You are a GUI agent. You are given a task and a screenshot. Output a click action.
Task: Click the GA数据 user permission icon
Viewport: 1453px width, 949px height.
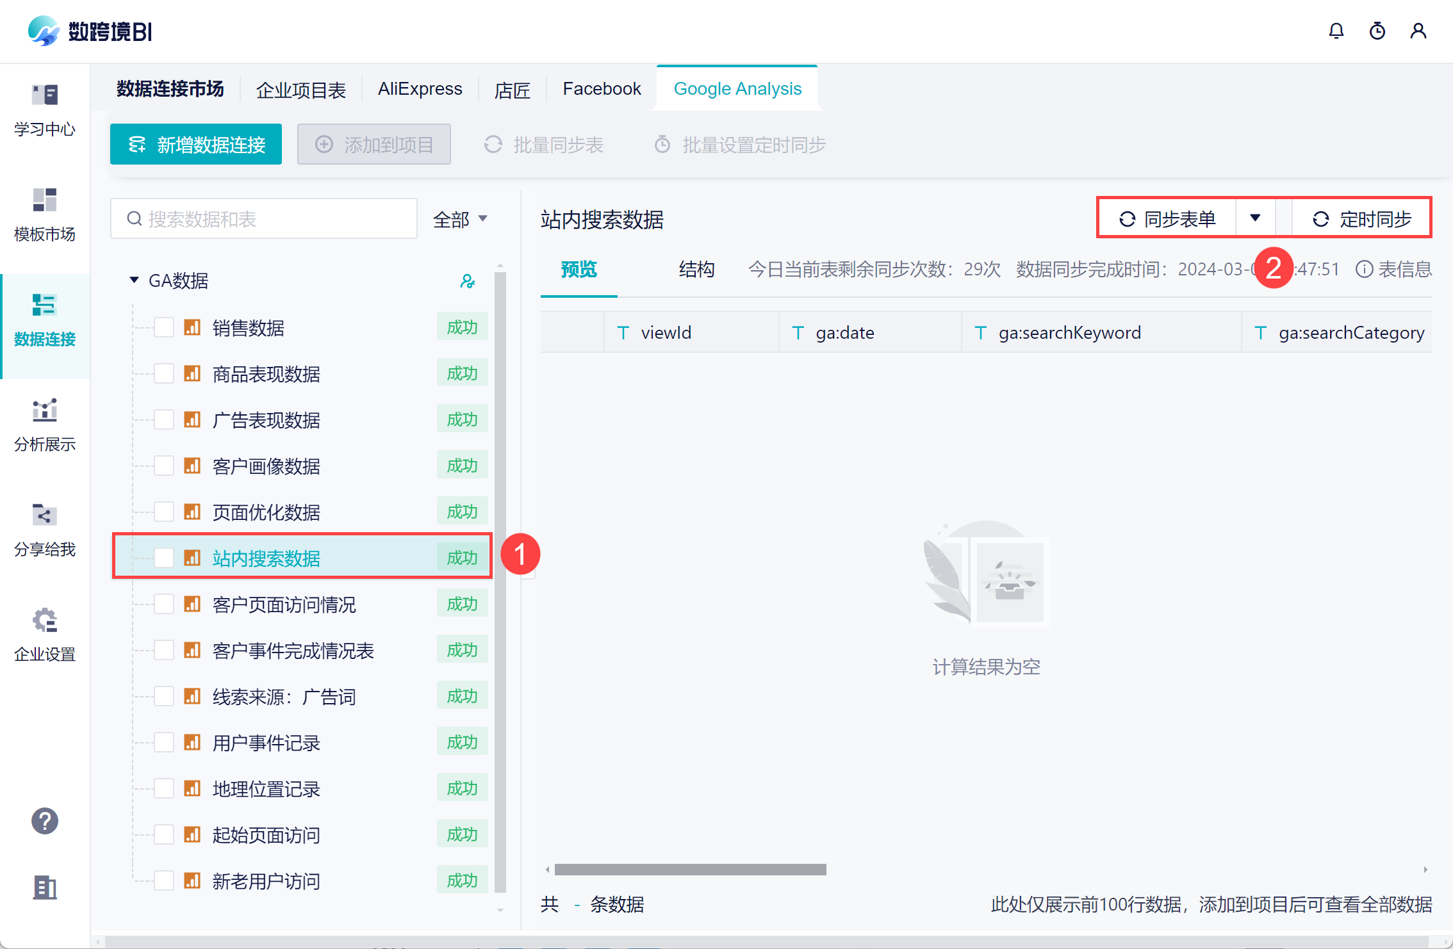pos(468,281)
